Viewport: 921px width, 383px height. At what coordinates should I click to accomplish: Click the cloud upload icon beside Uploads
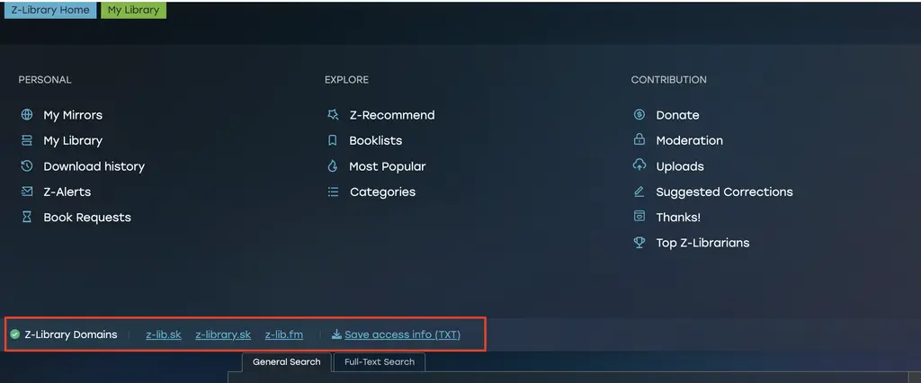[639, 165]
